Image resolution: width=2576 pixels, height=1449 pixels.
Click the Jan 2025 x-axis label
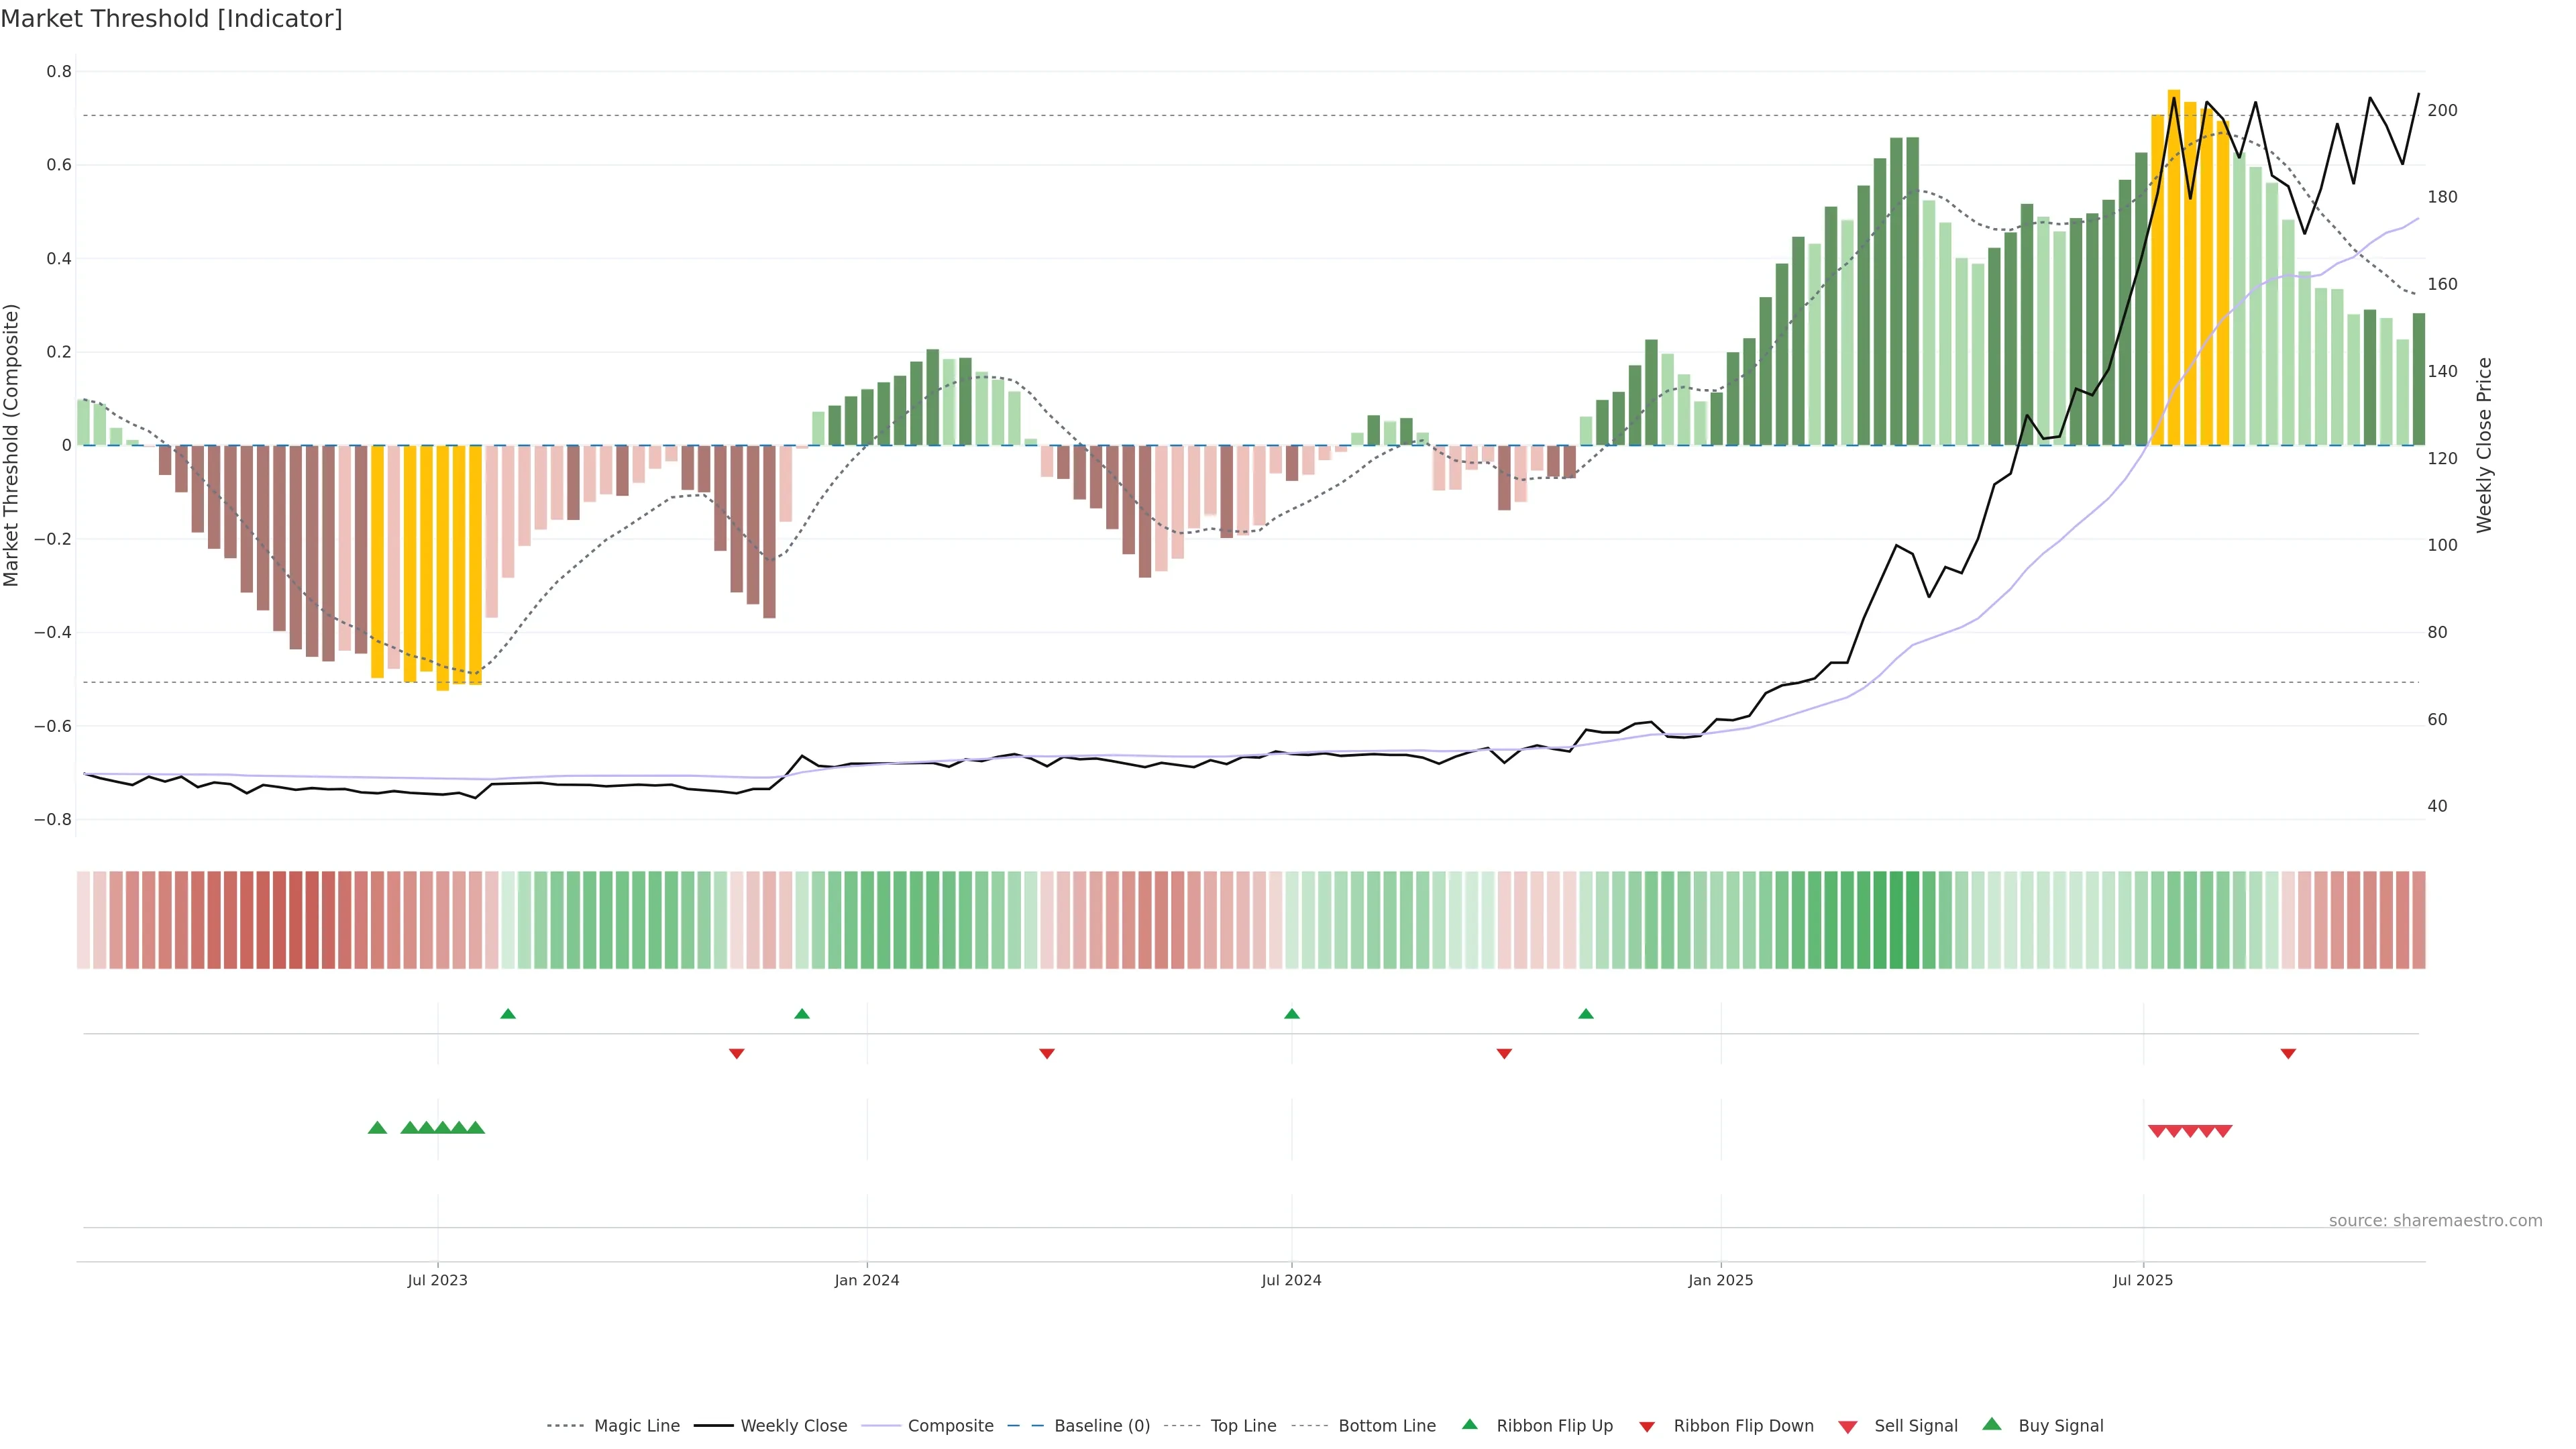click(x=1720, y=1280)
